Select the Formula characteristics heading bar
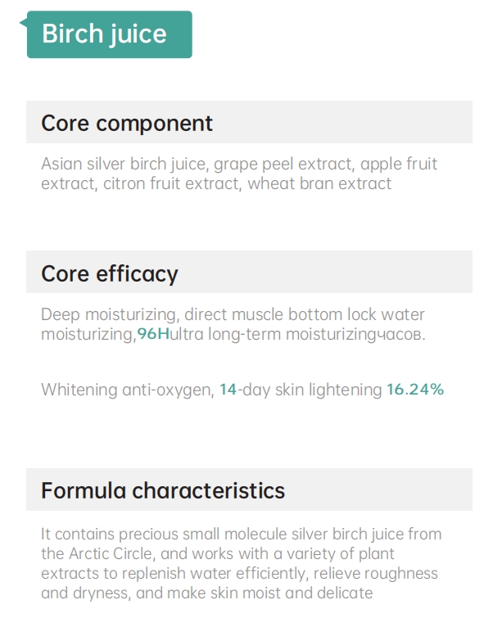Viewport: 502px width, 618px height. tap(163, 490)
